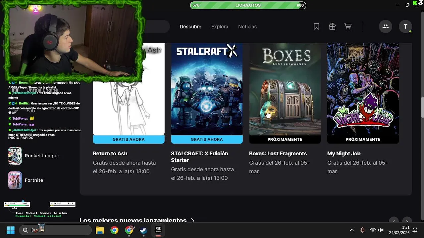Open Unreal Engine in the sidebar
Image resolution: width=424 pixels, height=238 pixels.
click(42, 90)
